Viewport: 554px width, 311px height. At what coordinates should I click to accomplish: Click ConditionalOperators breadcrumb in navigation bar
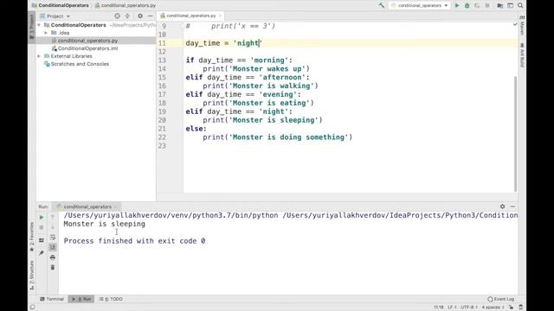[x=60, y=5]
